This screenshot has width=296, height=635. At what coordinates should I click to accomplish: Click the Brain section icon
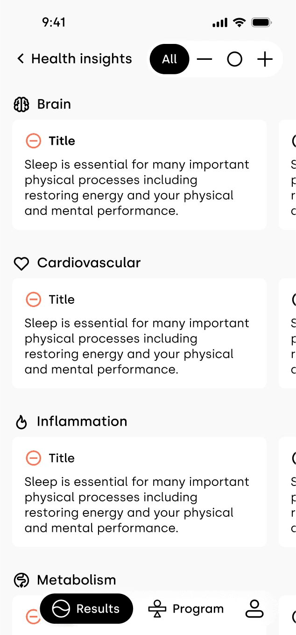[21, 104]
